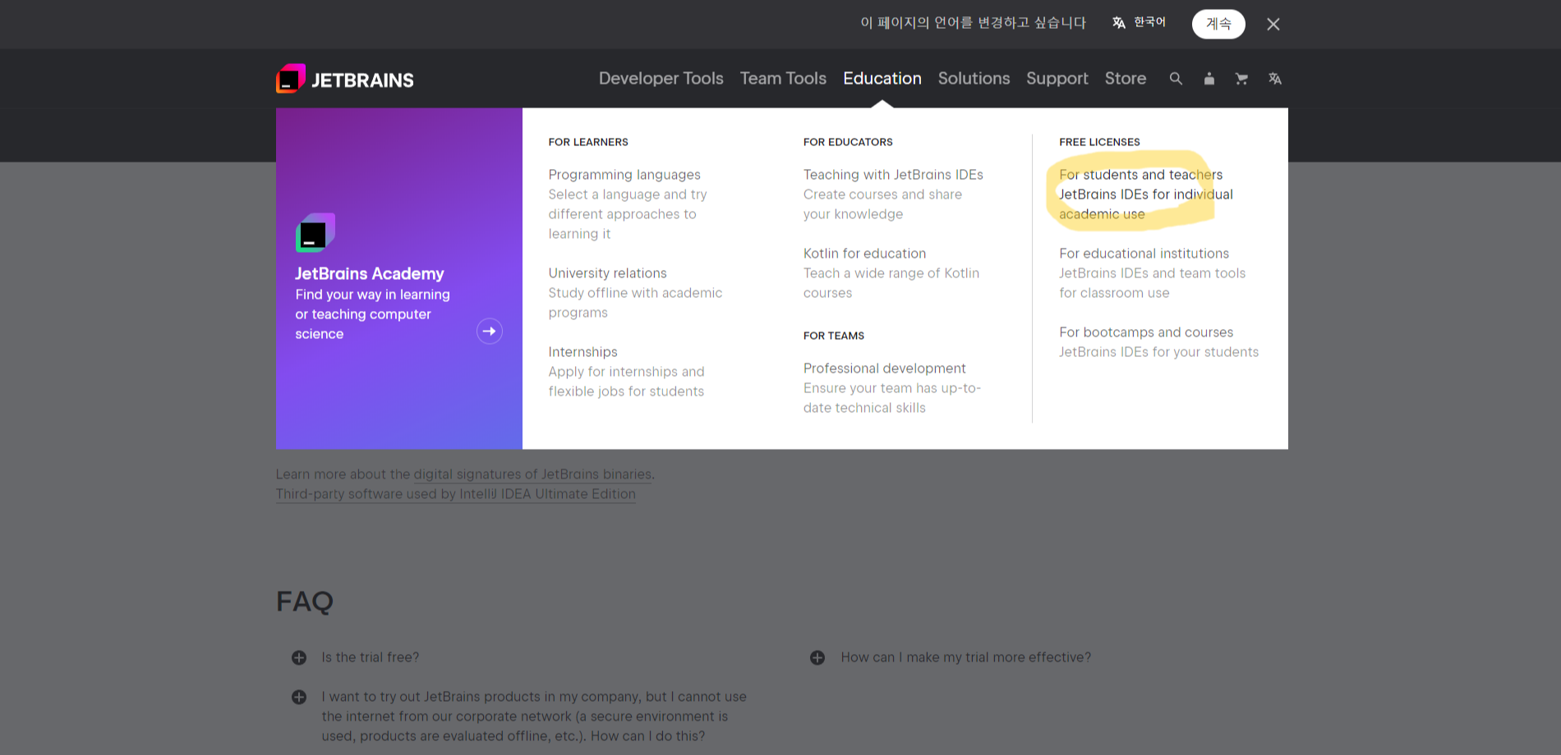The width and height of the screenshot is (1561, 755).
Task: Open the Team Tools menu
Action: 783,79
